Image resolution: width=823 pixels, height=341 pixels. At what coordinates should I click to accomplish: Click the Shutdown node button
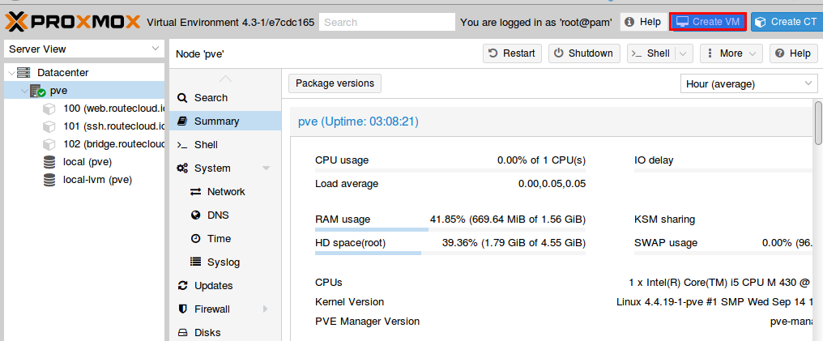click(584, 53)
